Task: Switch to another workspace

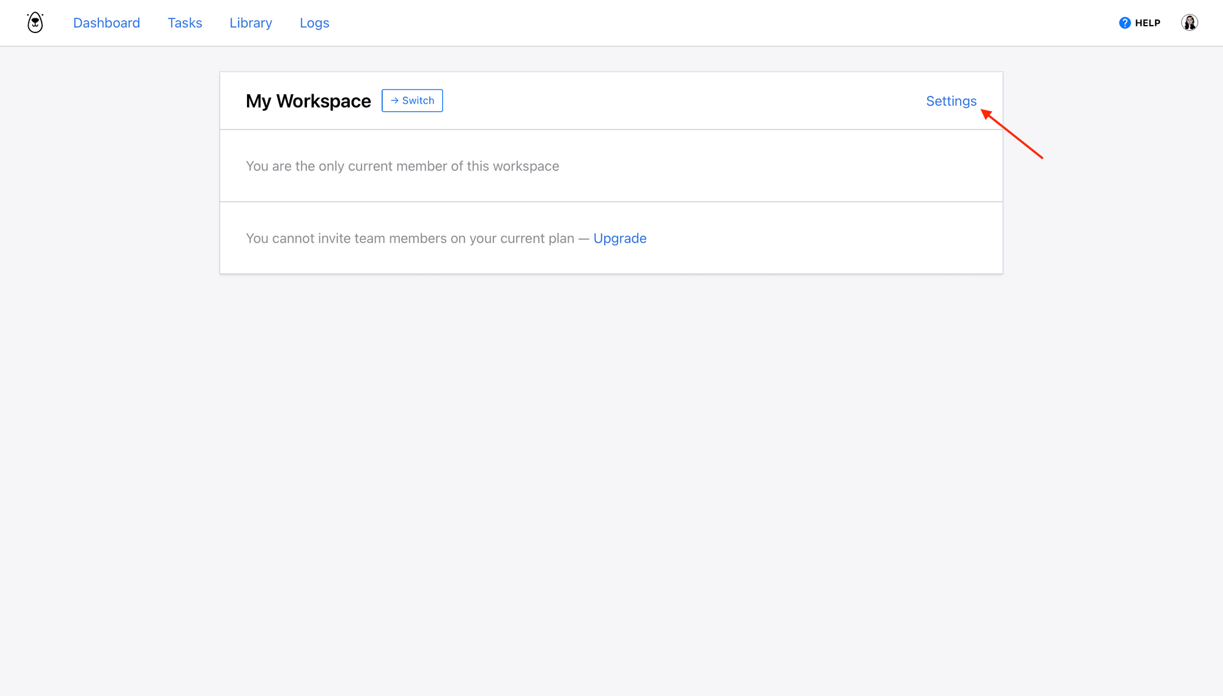Action: pyautogui.click(x=412, y=100)
